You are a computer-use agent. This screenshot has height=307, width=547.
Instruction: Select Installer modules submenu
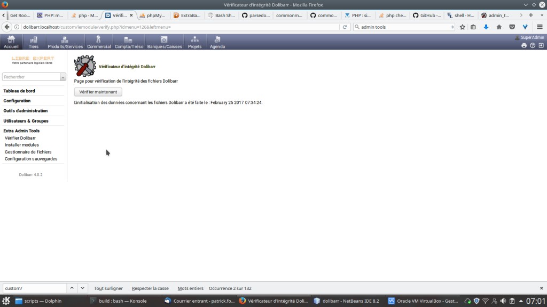tap(21, 145)
